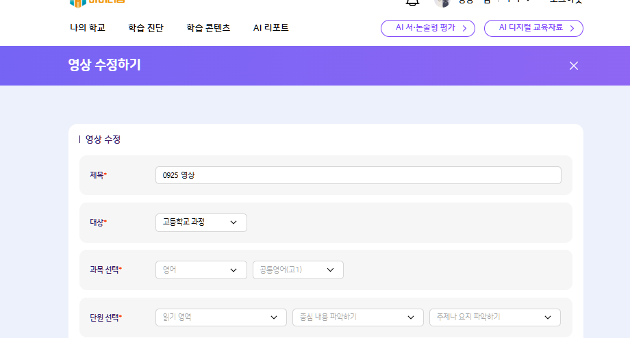The height and width of the screenshot is (338, 630).
Task: Click the arrow icon in AI 디지털 교육자료
Action: [572, 28]
